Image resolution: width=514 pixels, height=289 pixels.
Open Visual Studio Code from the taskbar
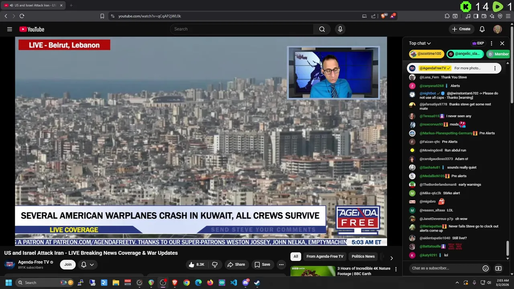coord(234,283)
